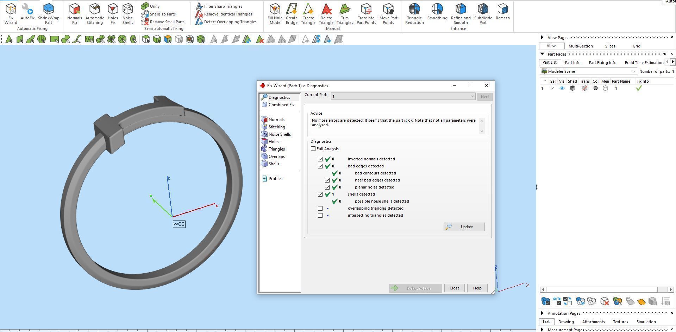The image size is (676, 332).
Task: Collapse the Part Pages panel
Action: tap(542, 54)
